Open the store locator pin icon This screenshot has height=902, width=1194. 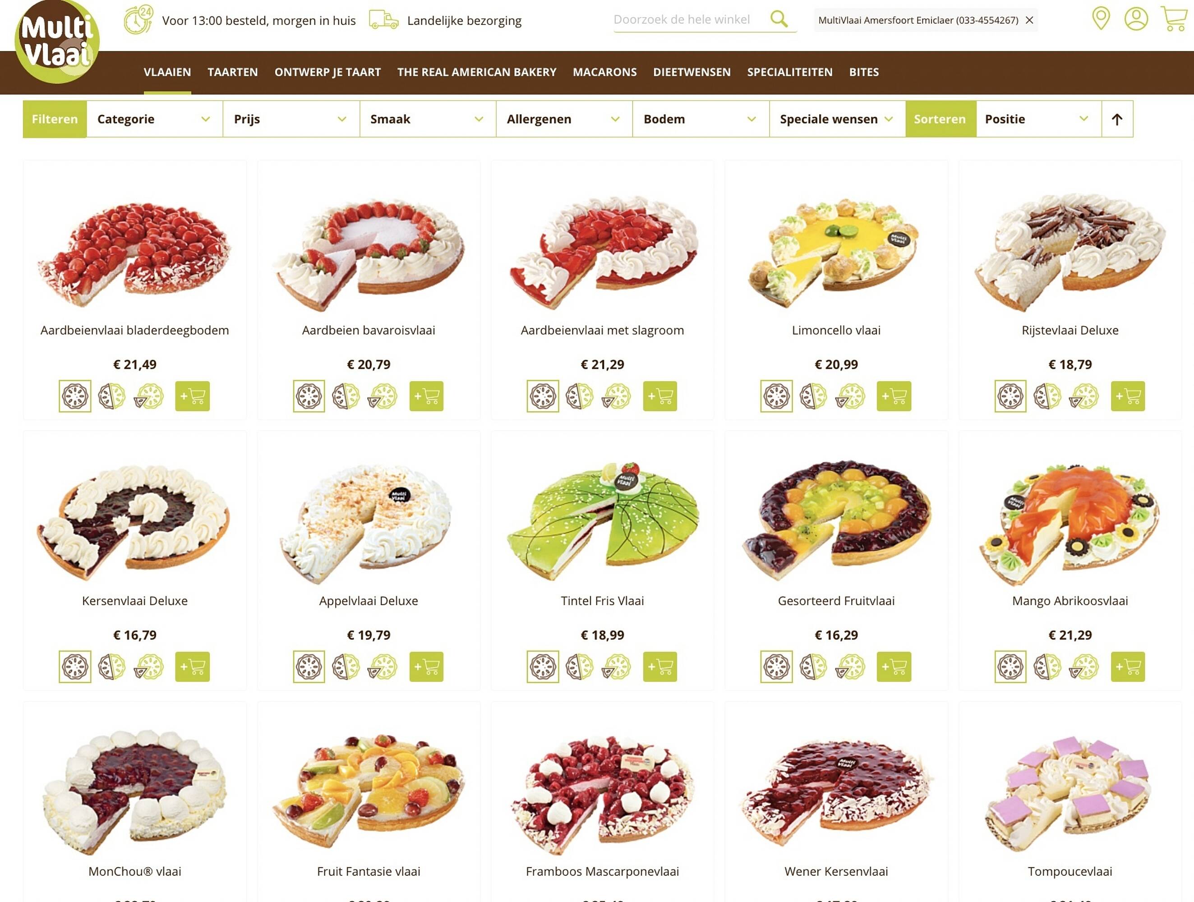(x=1101, y=19)
